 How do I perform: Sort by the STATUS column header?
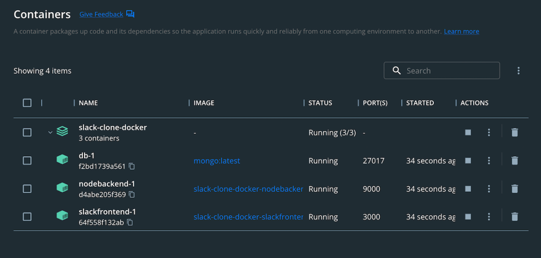[320, 103]
